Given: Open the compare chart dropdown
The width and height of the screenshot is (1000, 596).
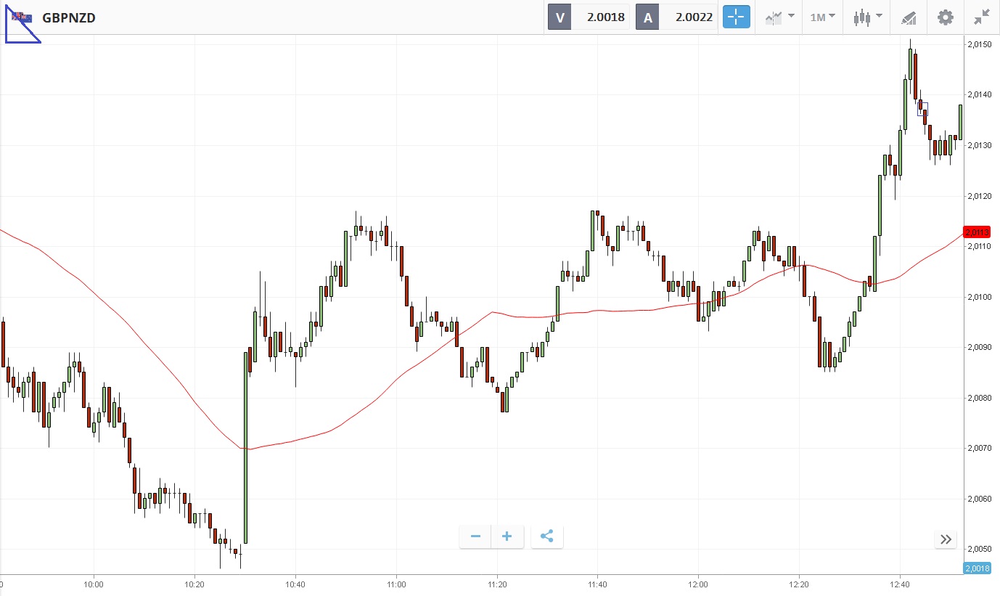Looking at the screenshot, I should (x=779, y=17).
